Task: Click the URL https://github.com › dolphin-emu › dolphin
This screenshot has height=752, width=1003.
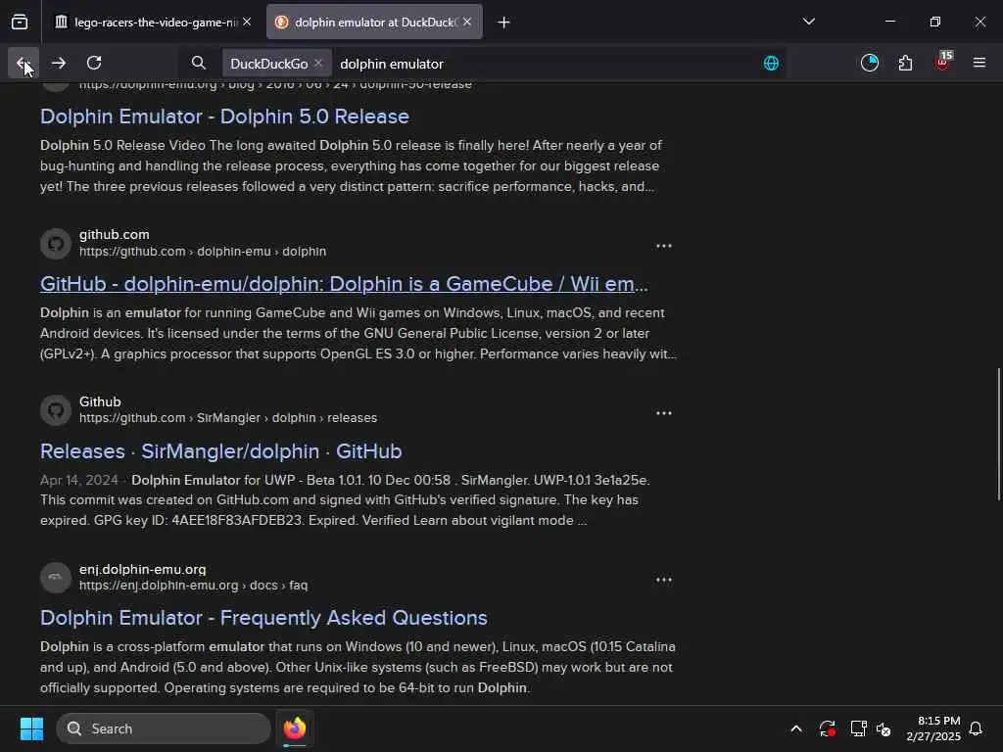Action: coord(203,252)
